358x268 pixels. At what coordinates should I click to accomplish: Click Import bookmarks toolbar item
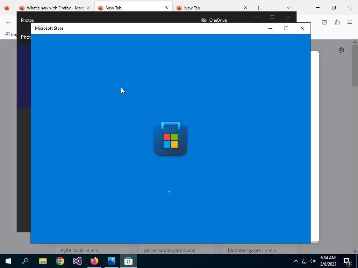[x=10, y=35]
